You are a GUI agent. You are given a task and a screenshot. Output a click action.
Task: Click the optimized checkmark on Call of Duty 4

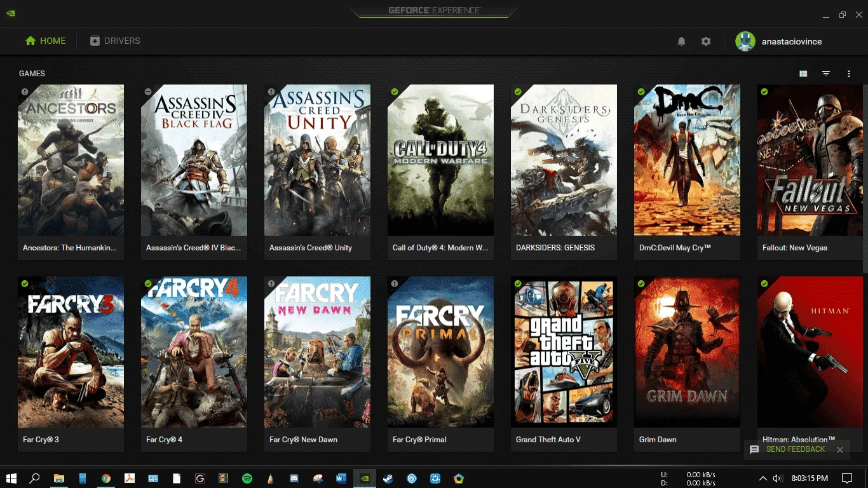click(395, 91)
